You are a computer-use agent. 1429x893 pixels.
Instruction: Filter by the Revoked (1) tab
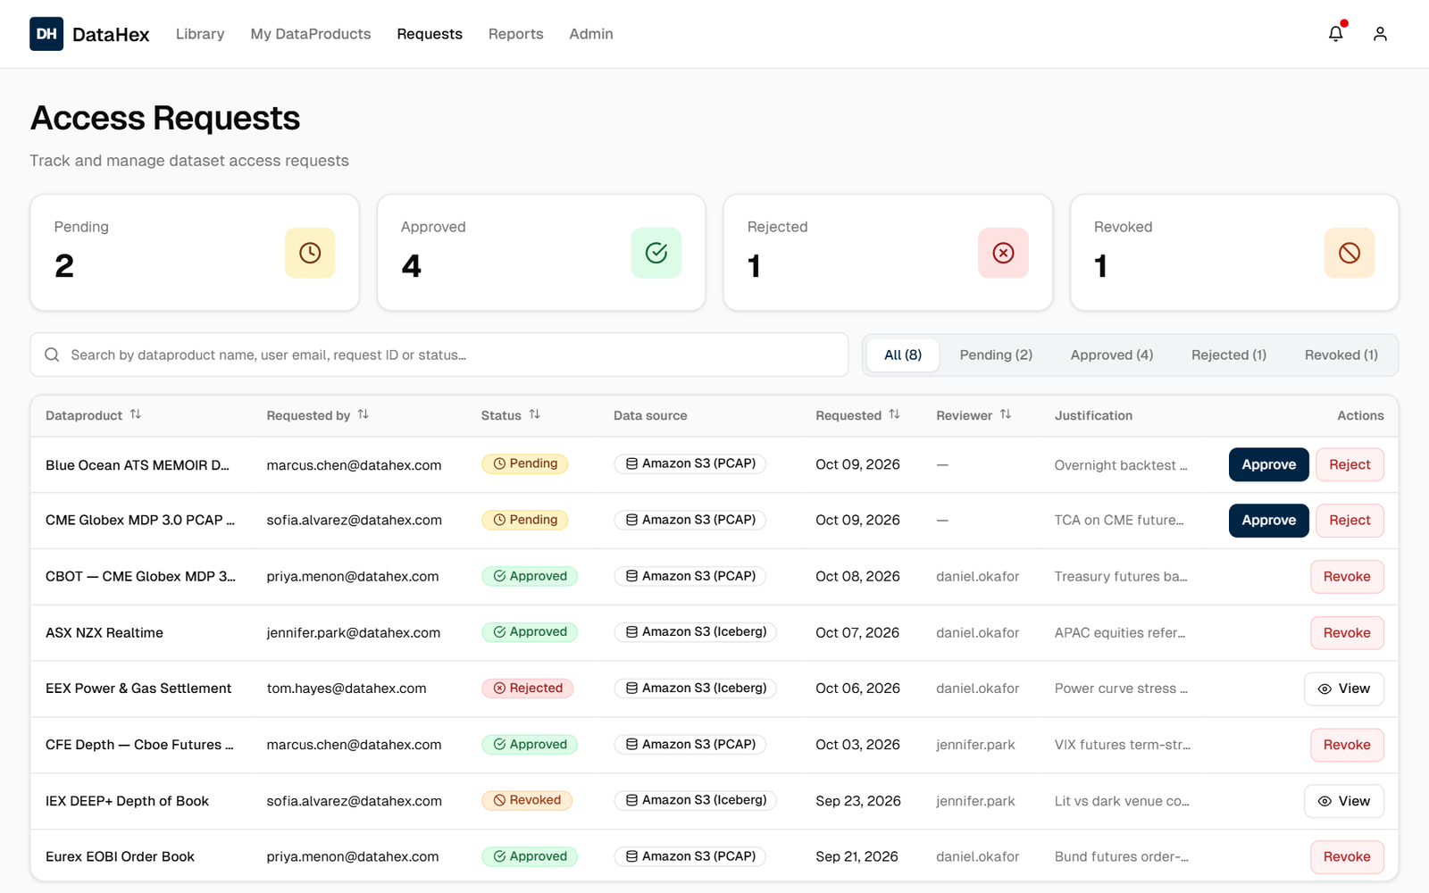click(1341, 355)
